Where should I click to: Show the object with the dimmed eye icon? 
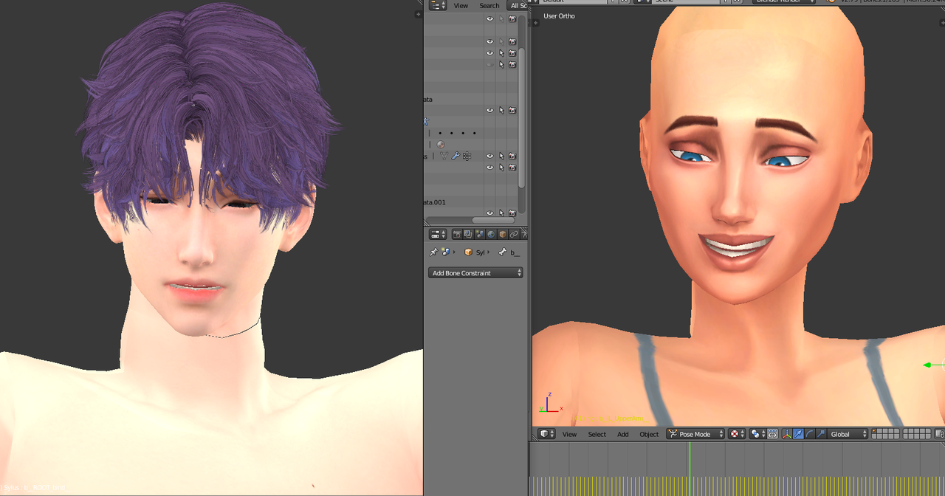[x=489, y=65]
